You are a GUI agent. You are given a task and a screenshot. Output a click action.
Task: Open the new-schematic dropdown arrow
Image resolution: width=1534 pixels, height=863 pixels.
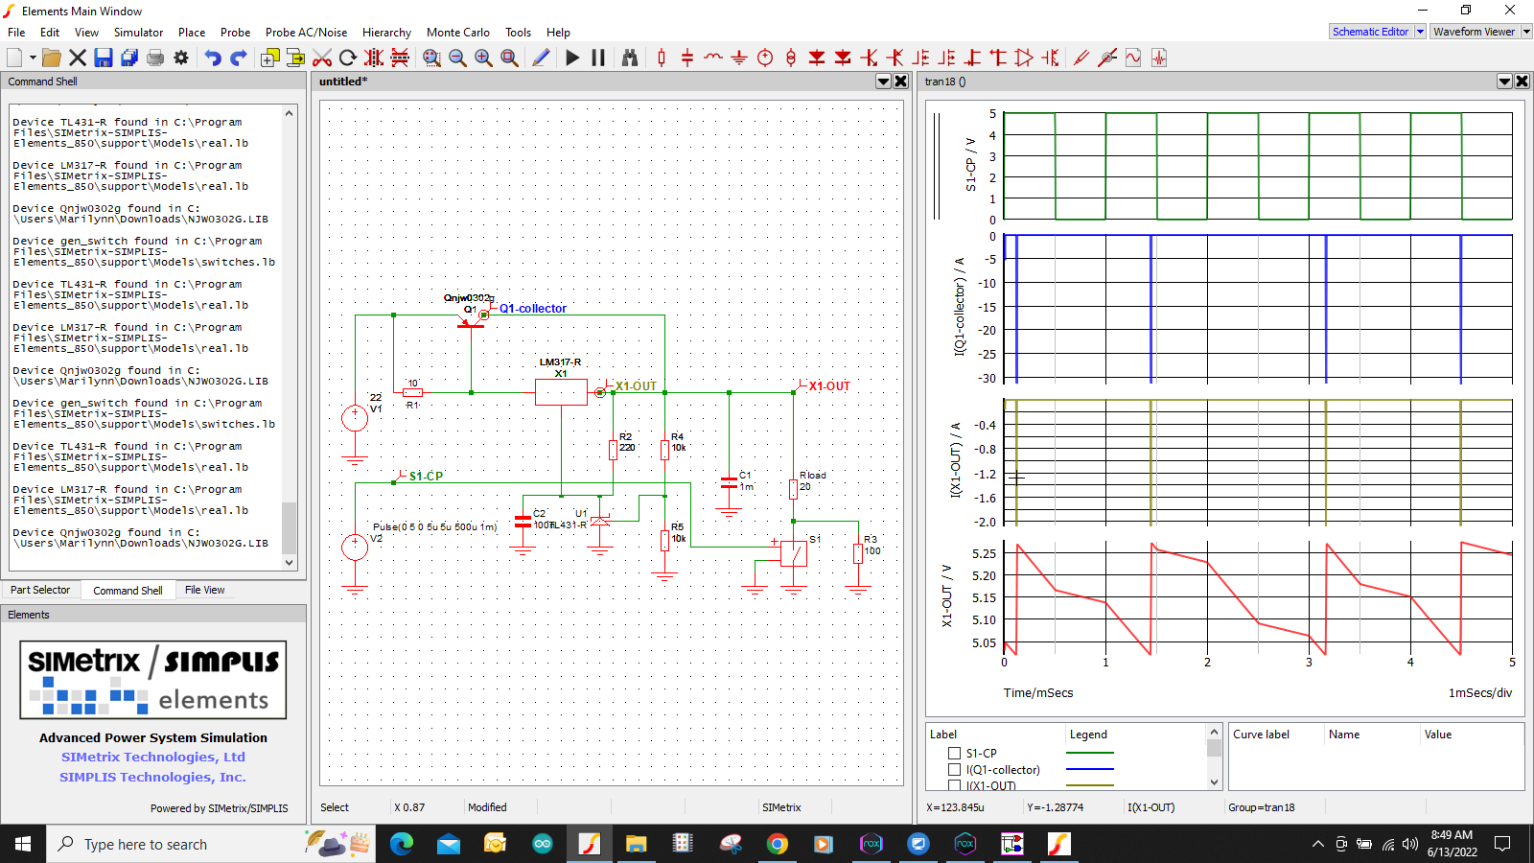click(33, 58)
